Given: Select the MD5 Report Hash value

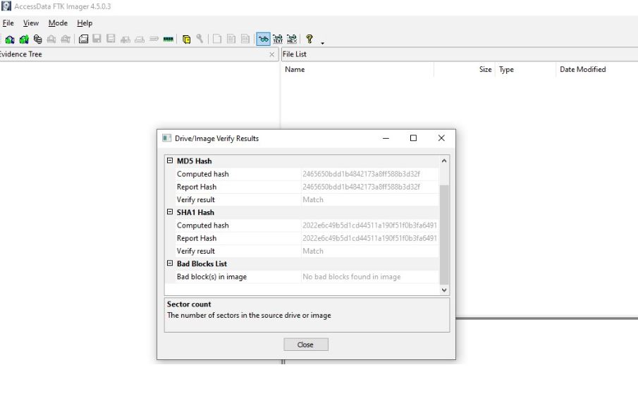Looking at the screenshot, I should (x=362, y=187).
